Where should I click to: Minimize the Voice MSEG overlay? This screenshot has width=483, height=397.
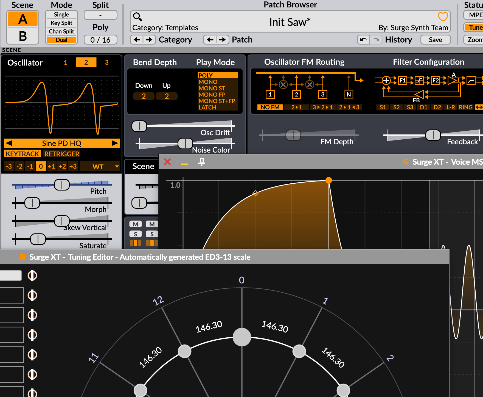184,164
